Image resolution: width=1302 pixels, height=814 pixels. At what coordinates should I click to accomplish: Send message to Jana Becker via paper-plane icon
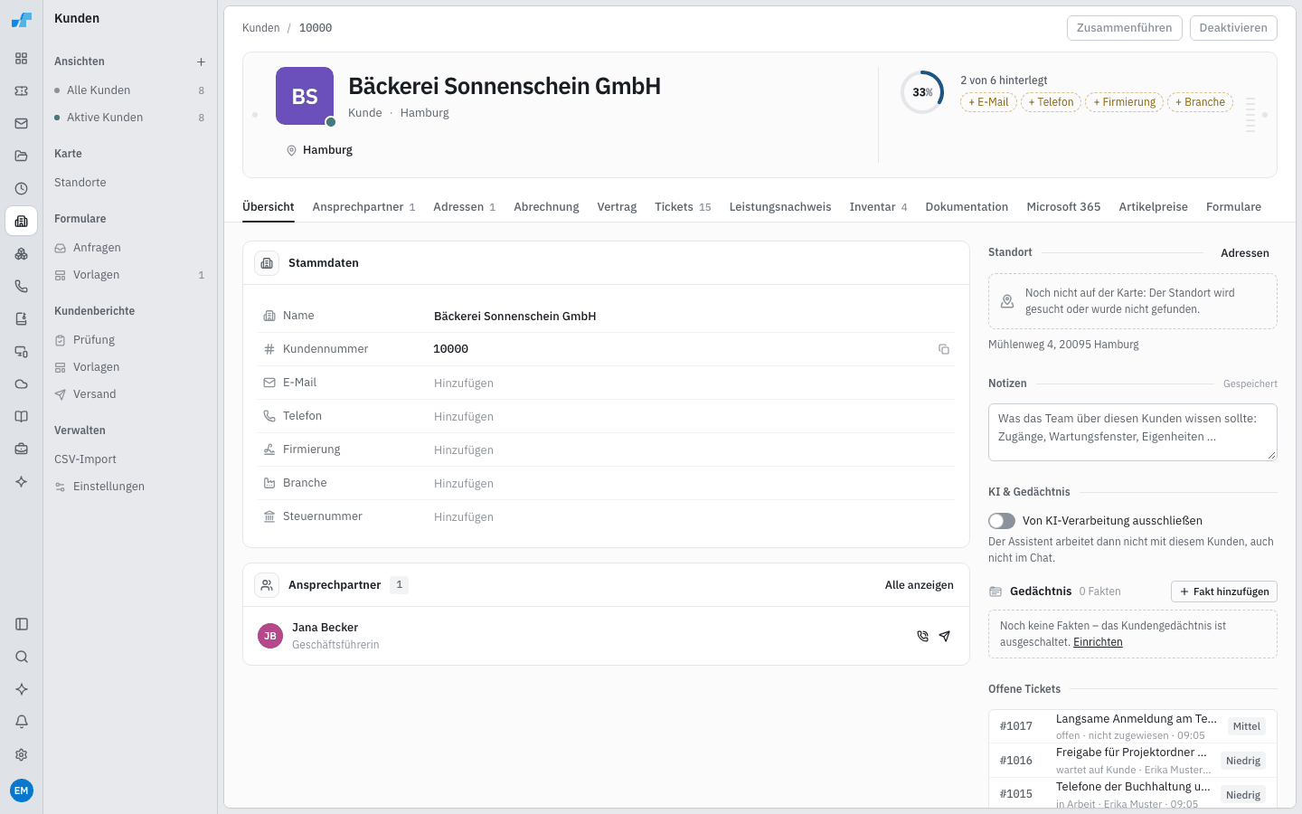pyautogui.click(x=944, y=636)
